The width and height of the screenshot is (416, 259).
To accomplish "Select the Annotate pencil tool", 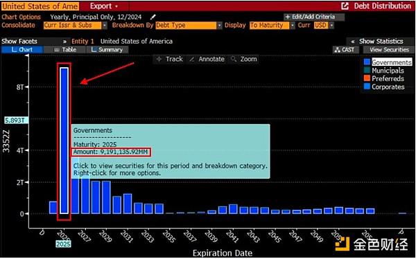I will pos(207,59).
